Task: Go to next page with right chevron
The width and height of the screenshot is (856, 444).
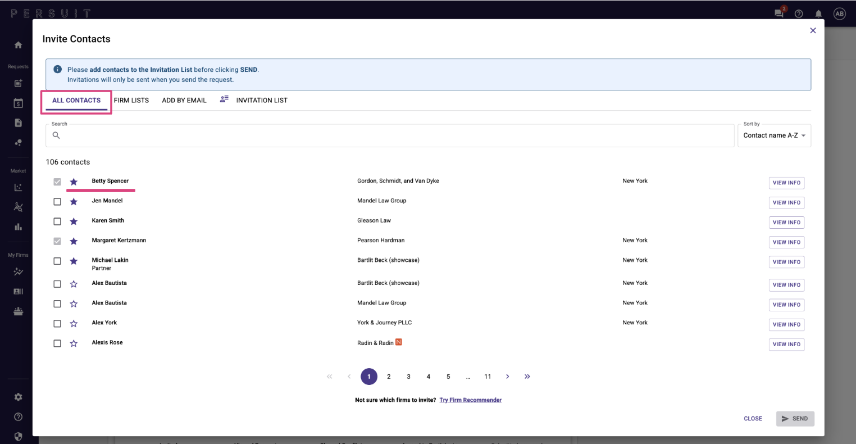Action: 507,377
